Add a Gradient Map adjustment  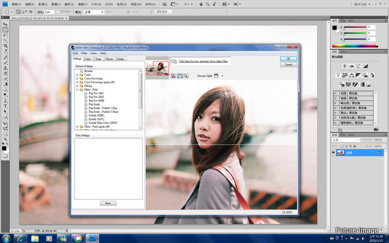click(362, 84)
